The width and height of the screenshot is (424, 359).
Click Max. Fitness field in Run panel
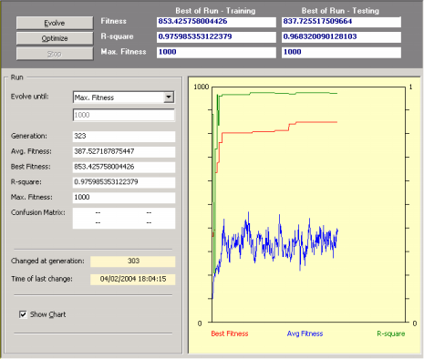[124, 198]
